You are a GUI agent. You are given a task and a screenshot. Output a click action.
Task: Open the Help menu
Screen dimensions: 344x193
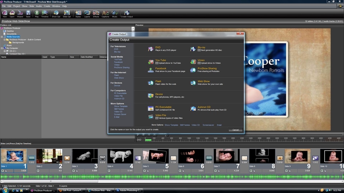pos(64,6)
